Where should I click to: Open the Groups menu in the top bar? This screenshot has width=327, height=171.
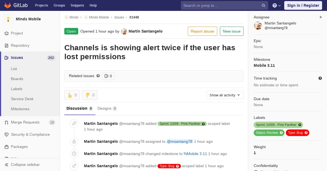pos(59,5)
